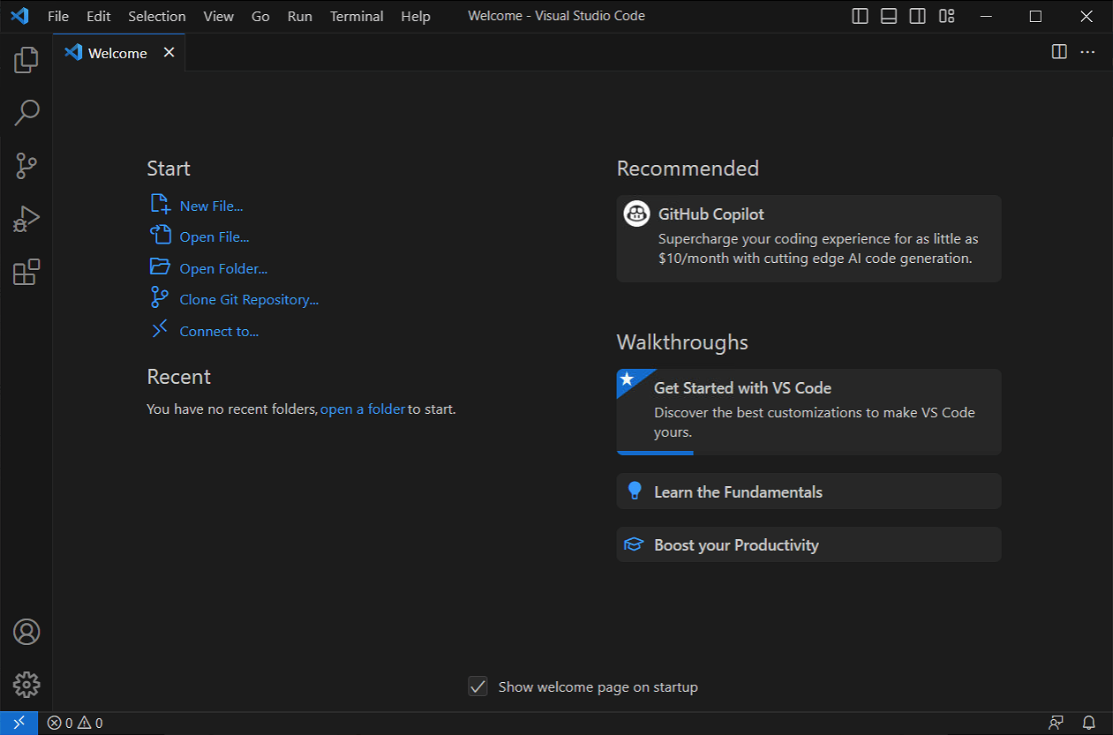Open the More Actions ellipsis menu
Image resolution: width=1113 pixels, height=735 pixels.
(x=1087, y=52)
